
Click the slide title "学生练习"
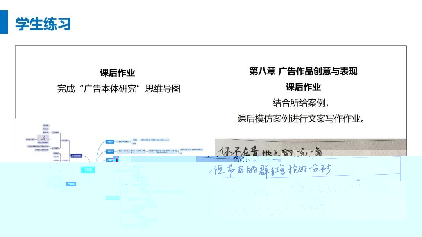(x=43, y=24)
